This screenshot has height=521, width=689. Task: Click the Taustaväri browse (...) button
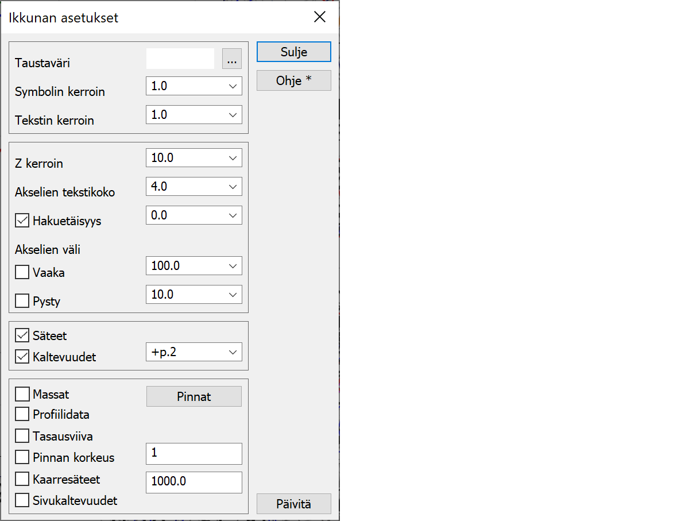pyautogui.click(x=232, y=59)
